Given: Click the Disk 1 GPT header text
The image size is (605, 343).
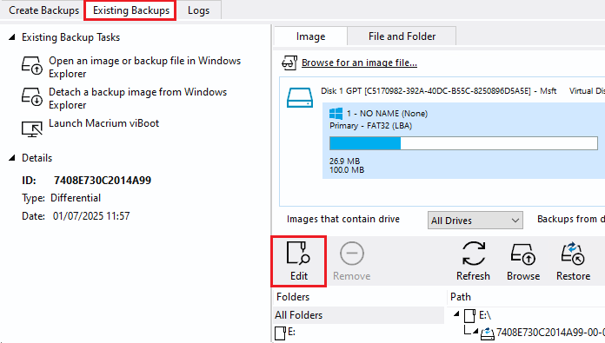Looking at the screenshot, I should [x=438, y=91].
